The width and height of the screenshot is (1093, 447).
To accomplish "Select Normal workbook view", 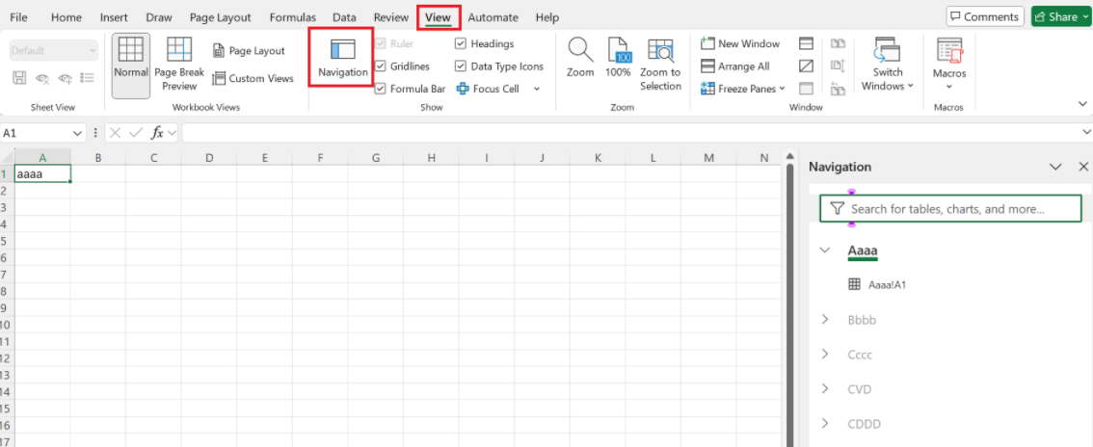I will click(131, 66).
